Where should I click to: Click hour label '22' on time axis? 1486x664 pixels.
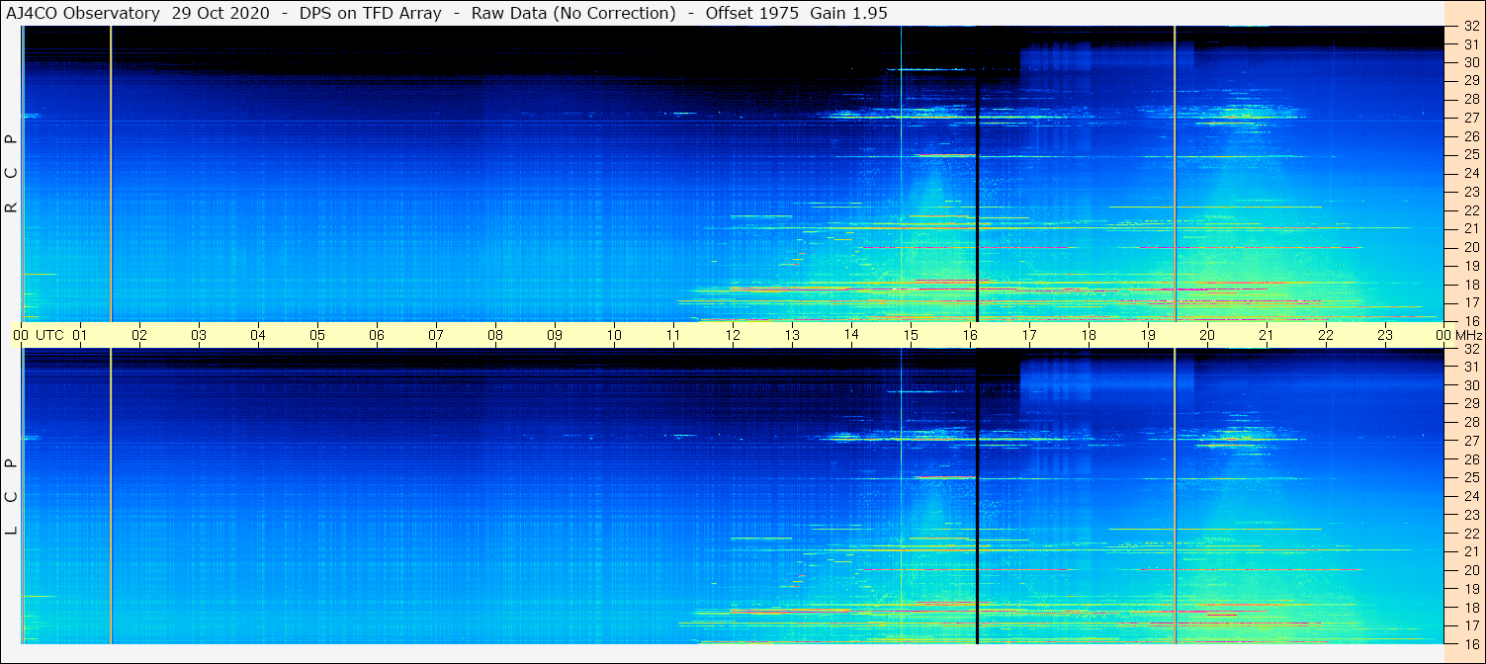1326,335
